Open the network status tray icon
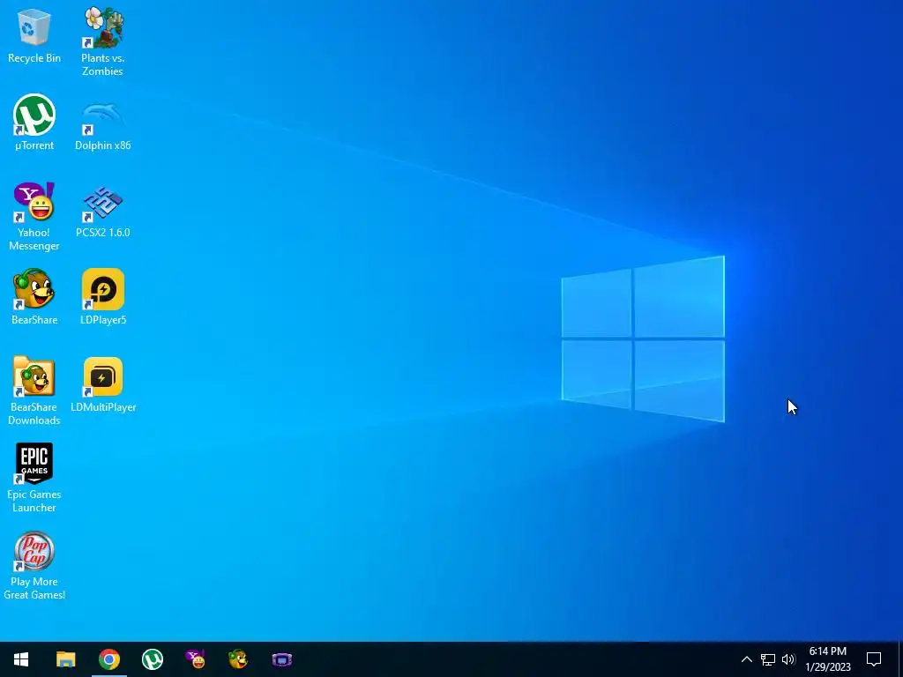Image resolution: width=903 pixels, height=677 pixels. pos(768,659)
